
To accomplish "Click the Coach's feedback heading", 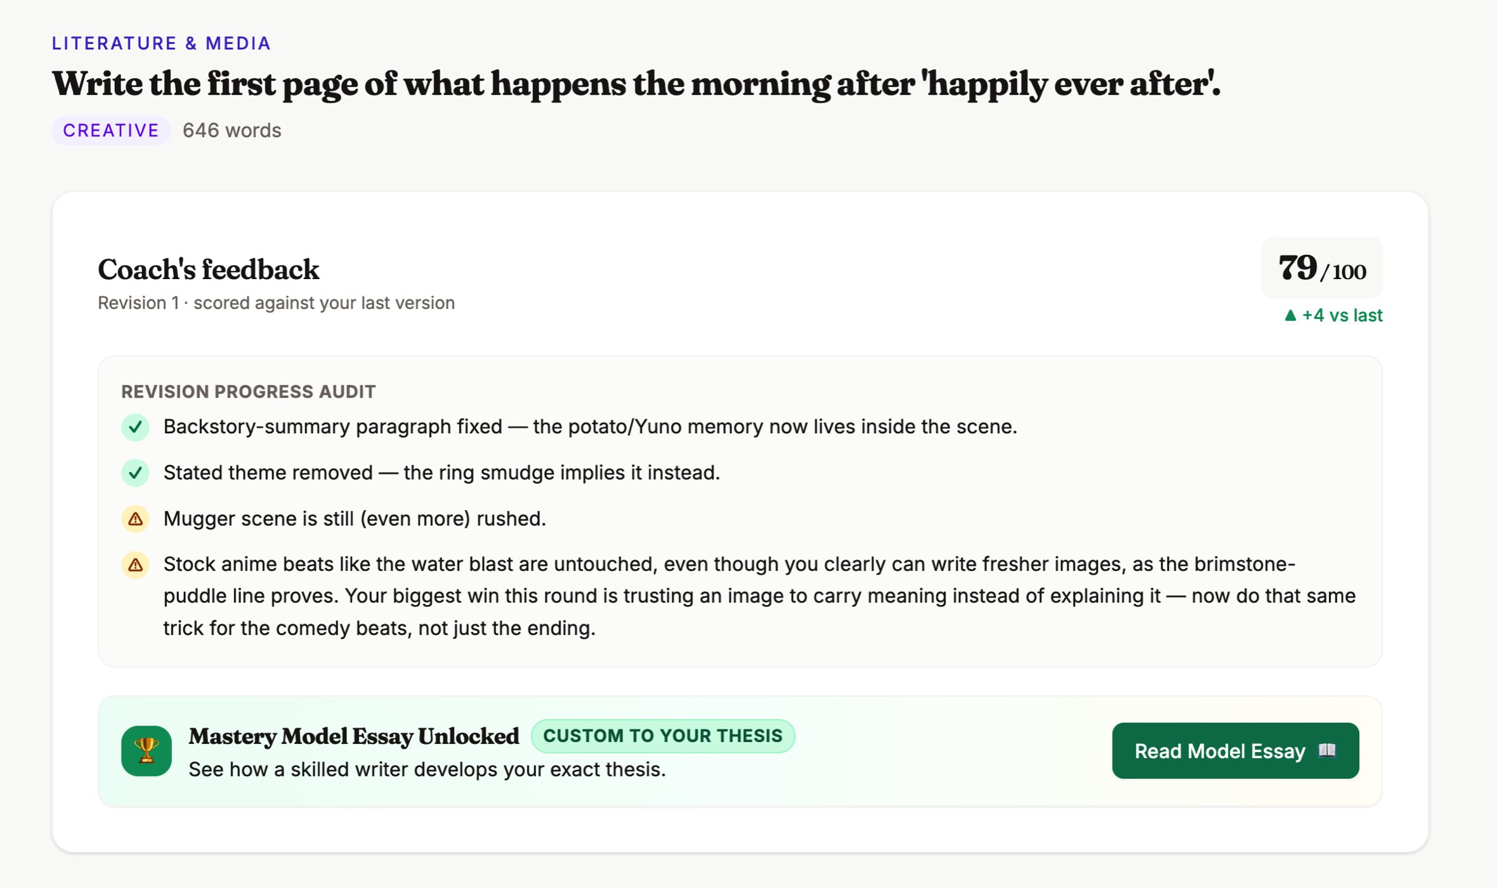I will (x=208, y=270).
